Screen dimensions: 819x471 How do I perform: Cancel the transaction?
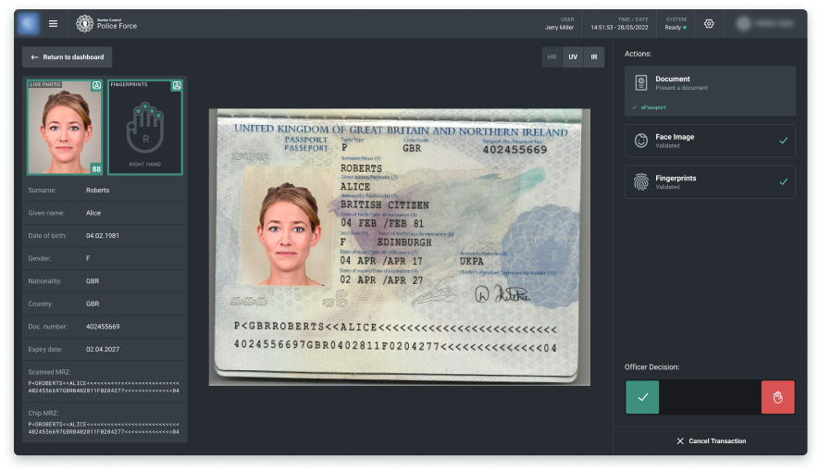[711, 440]
